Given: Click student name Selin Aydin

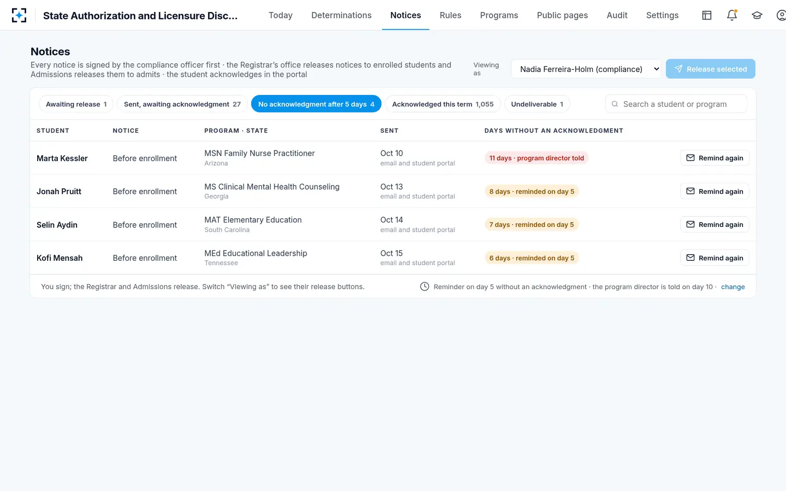Looking at the screenshot, I should point(57,225).
